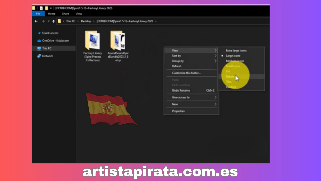
Task: Expand chevron after the Spire folder path
Action: [x=156, y=21]
